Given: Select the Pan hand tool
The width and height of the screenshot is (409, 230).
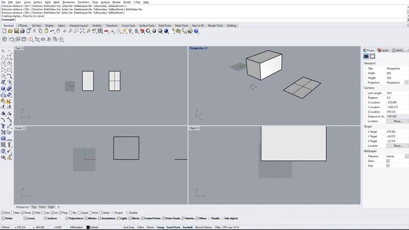Looking at the screenshot, I should click(x=58, y=31).
